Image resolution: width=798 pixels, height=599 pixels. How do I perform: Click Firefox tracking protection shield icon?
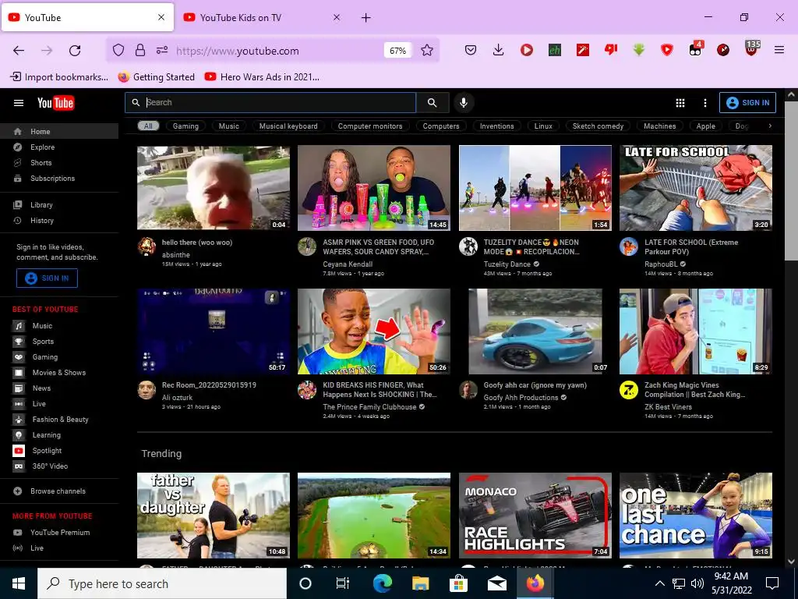(118, 51)
